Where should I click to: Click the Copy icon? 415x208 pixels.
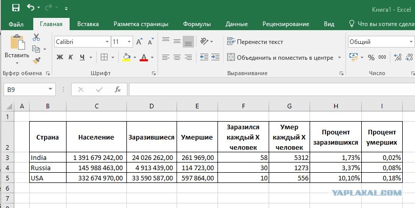[x=36, y=49]
